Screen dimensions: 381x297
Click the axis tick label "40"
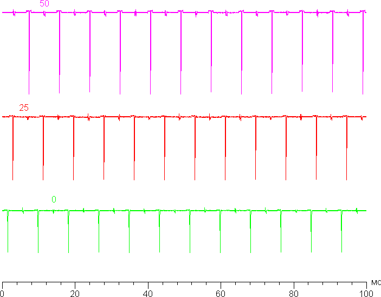148,293
